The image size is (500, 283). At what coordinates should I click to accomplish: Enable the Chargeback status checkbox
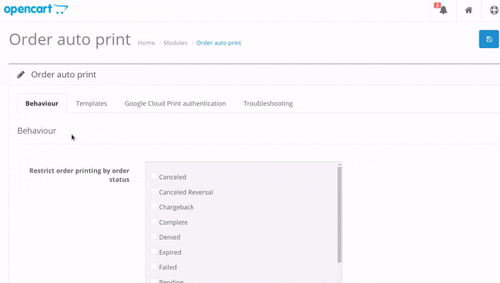153,206
